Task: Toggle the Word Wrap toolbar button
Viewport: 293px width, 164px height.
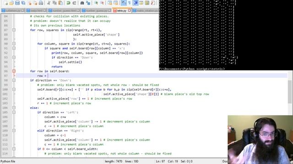Action: 124,3
